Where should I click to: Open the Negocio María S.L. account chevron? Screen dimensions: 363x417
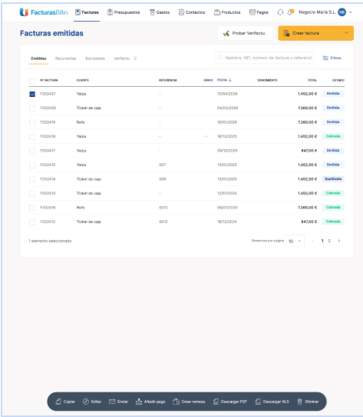pyautogui.click(x=351, y=12)
